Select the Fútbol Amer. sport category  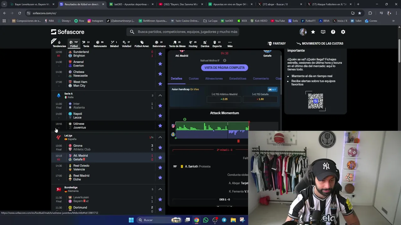142,44
